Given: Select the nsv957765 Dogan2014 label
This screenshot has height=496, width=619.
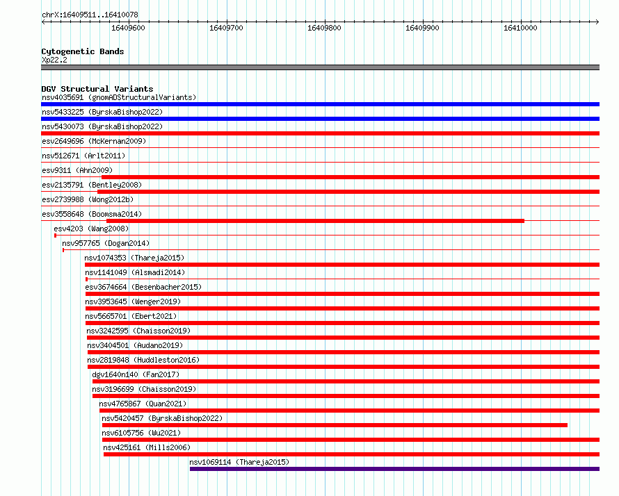Looking at the screenshot, I should [x=106, y=243].
